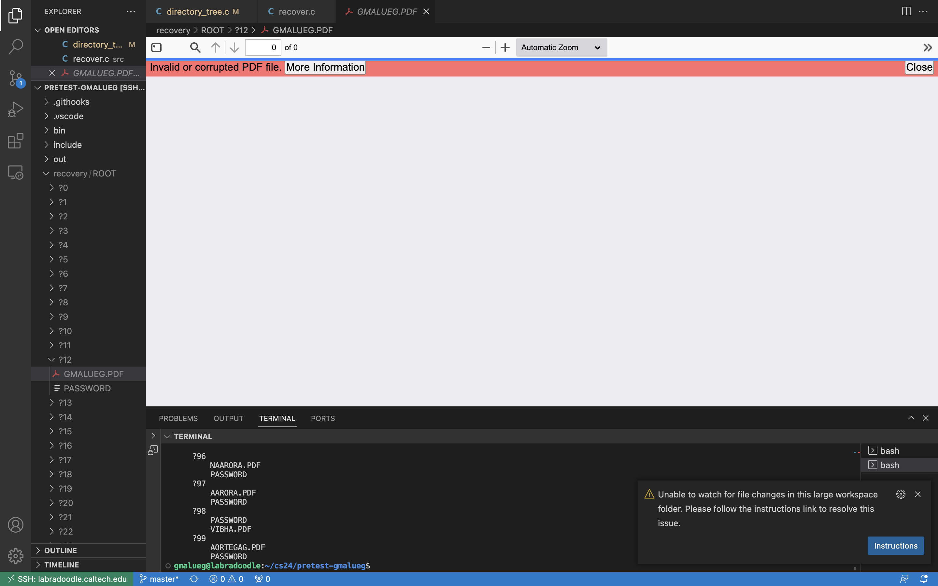Open the Search view in activity bar
The height and width of the screenshot is (586, 938).
tap(16, 47)
